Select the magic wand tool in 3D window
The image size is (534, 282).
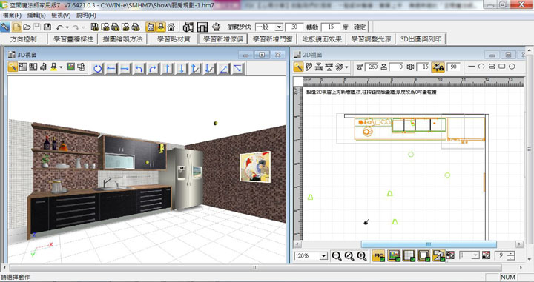click(x=13, y=67)
